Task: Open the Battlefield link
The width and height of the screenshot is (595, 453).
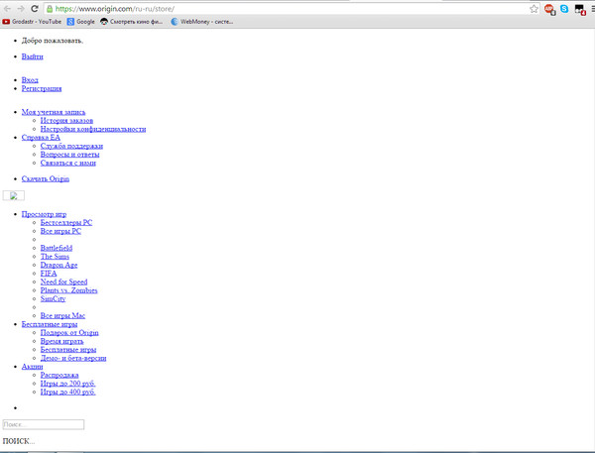Action: (57, 248)
